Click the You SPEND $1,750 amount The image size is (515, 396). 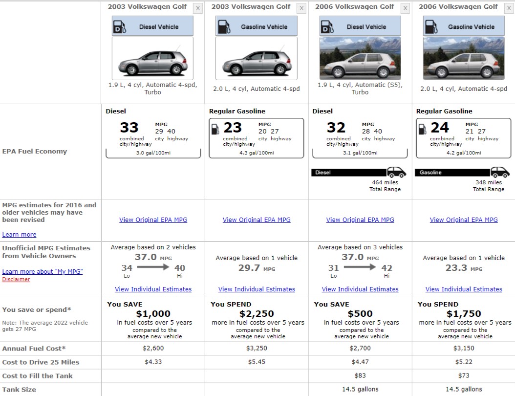click(x=464, y=314)
